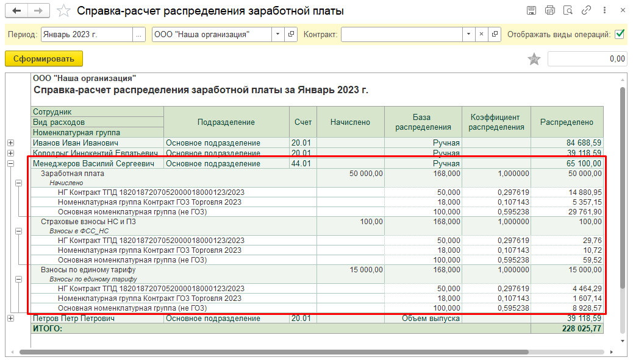
Task: Click the Взносы по единому тарифу expense label
Action: 88,270
